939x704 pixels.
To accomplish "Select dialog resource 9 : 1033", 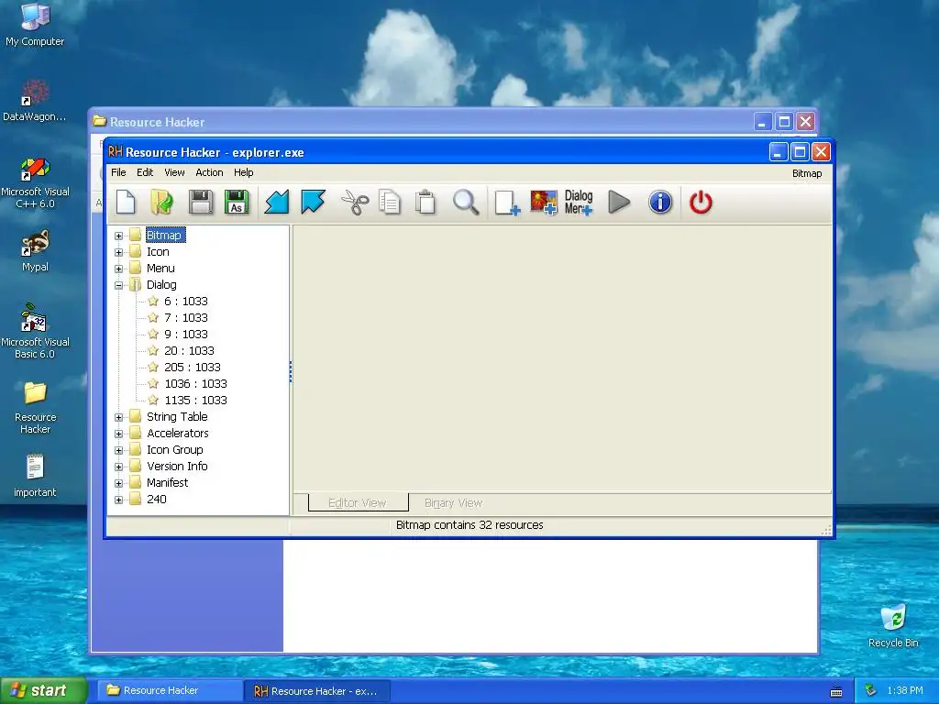I will click(185, 334).
